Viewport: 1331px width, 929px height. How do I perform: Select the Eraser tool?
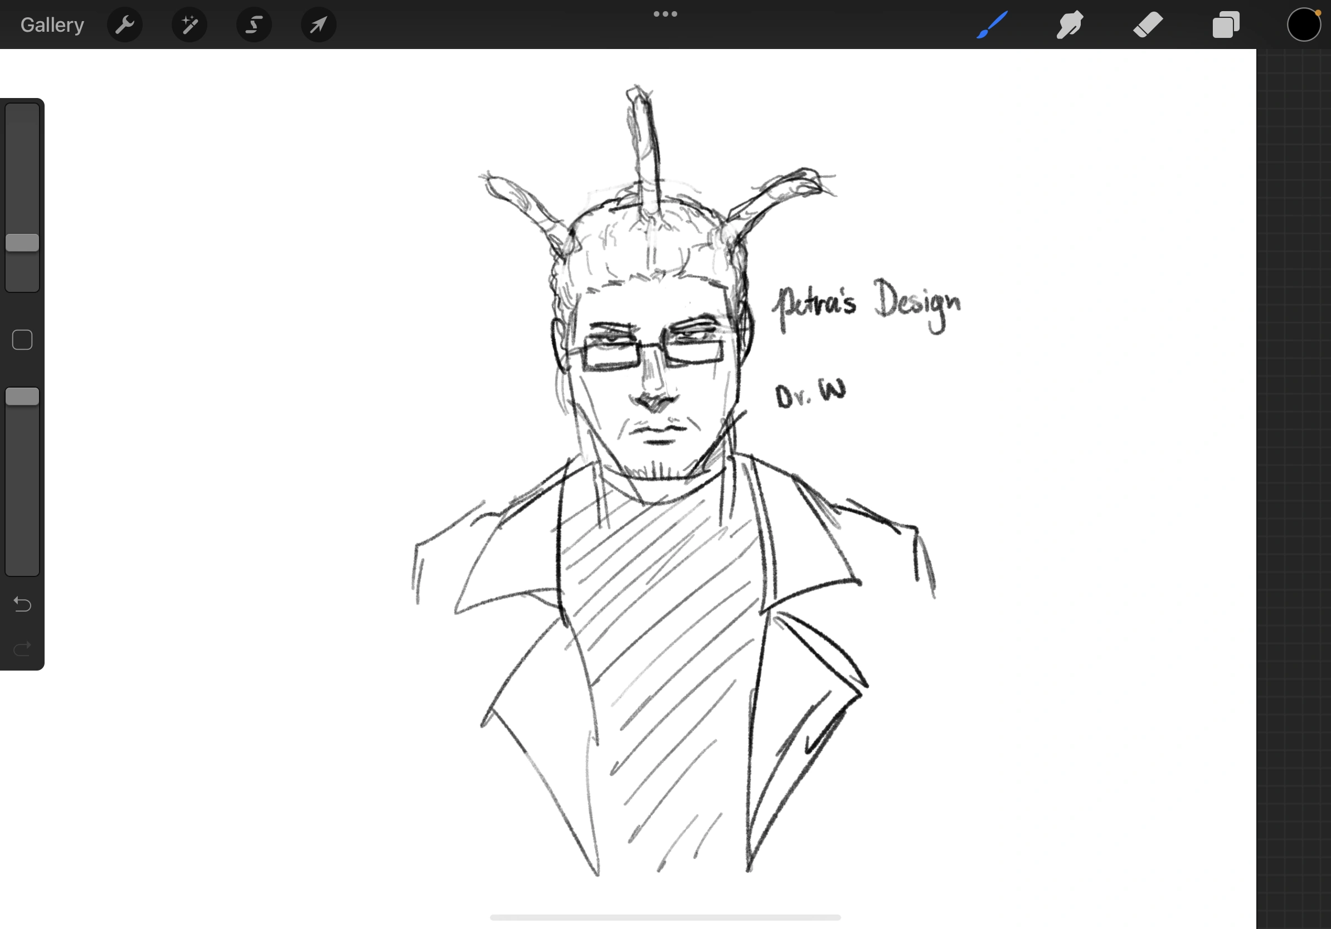tap(1148, 25)
